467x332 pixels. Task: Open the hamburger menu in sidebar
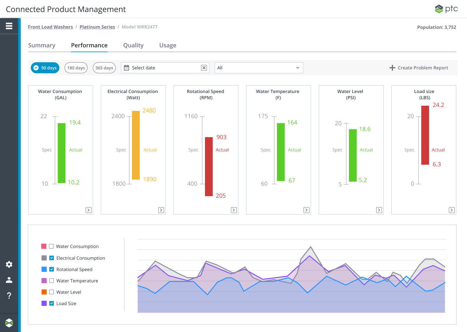[9, 26]
